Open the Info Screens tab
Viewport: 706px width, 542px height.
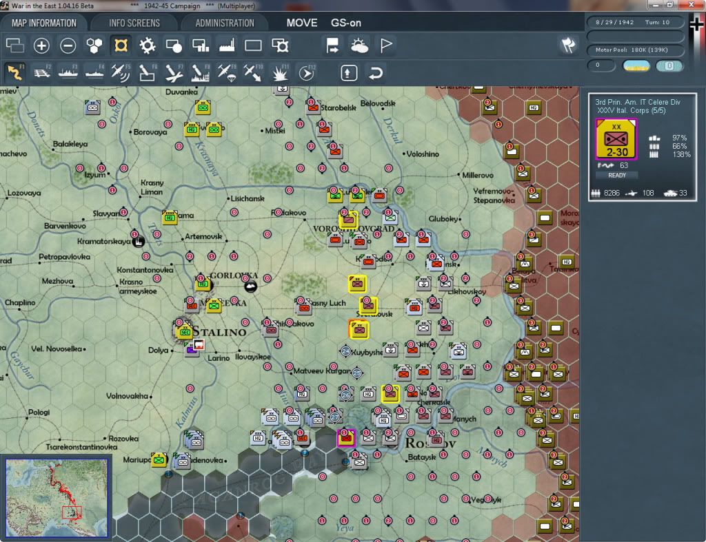click(x=134, y=23)
